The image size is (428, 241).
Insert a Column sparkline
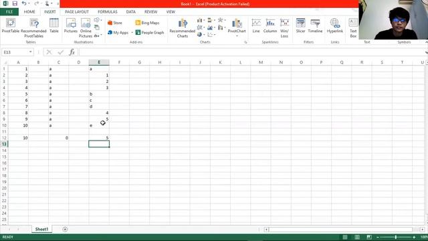click(x=270, y=25)
